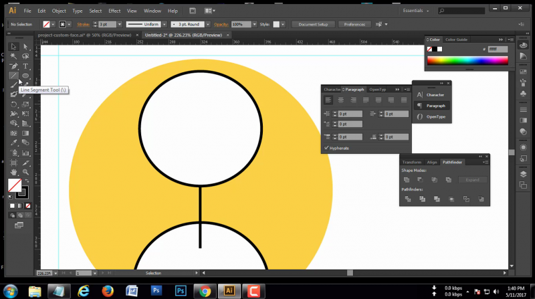Open the Firefox browser from the taskbar

click(x=107, y=291)
